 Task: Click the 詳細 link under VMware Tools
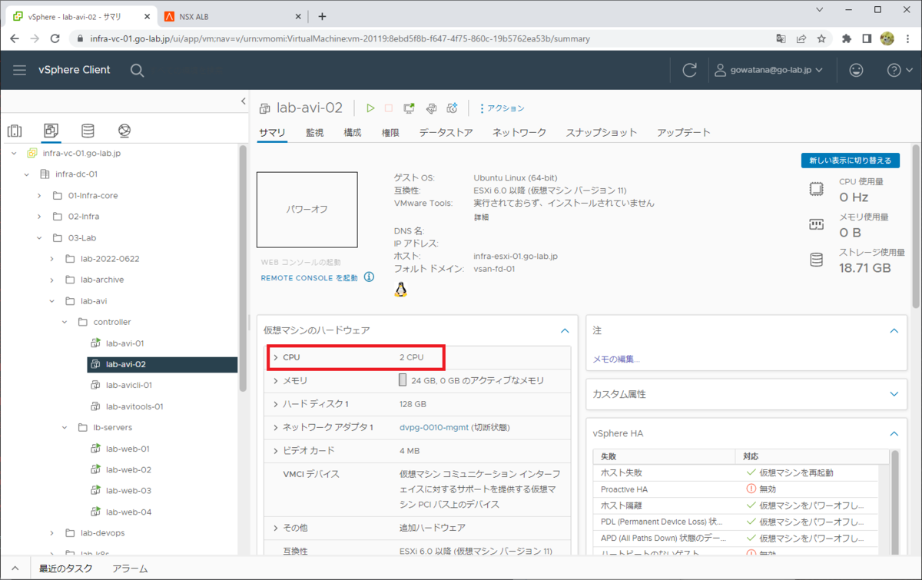481,217
